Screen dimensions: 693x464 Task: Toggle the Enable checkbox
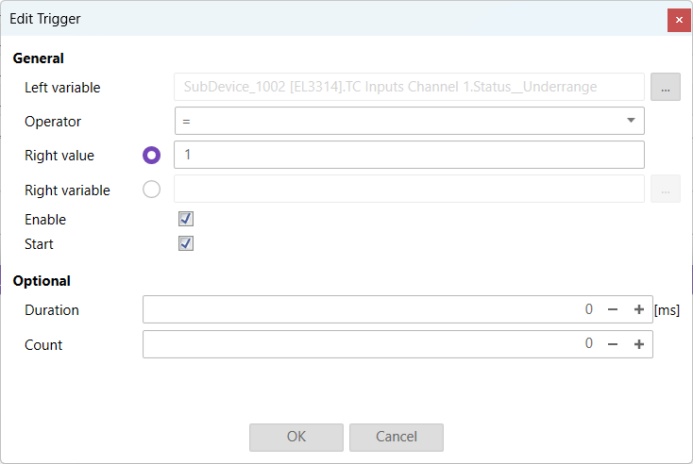pyautogui.click(x=186, y=219)
